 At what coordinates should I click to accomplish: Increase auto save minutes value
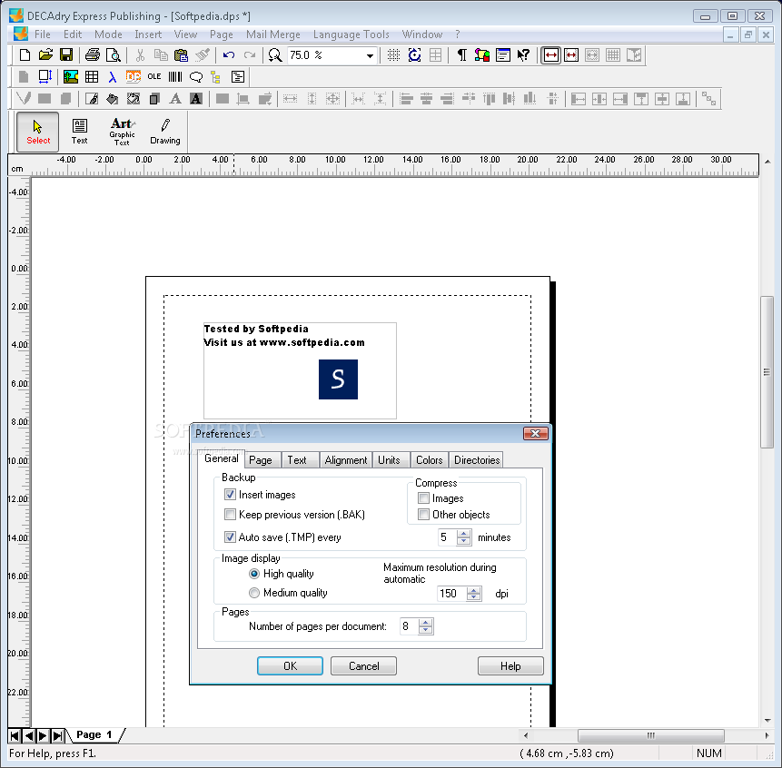coord(464,534)
